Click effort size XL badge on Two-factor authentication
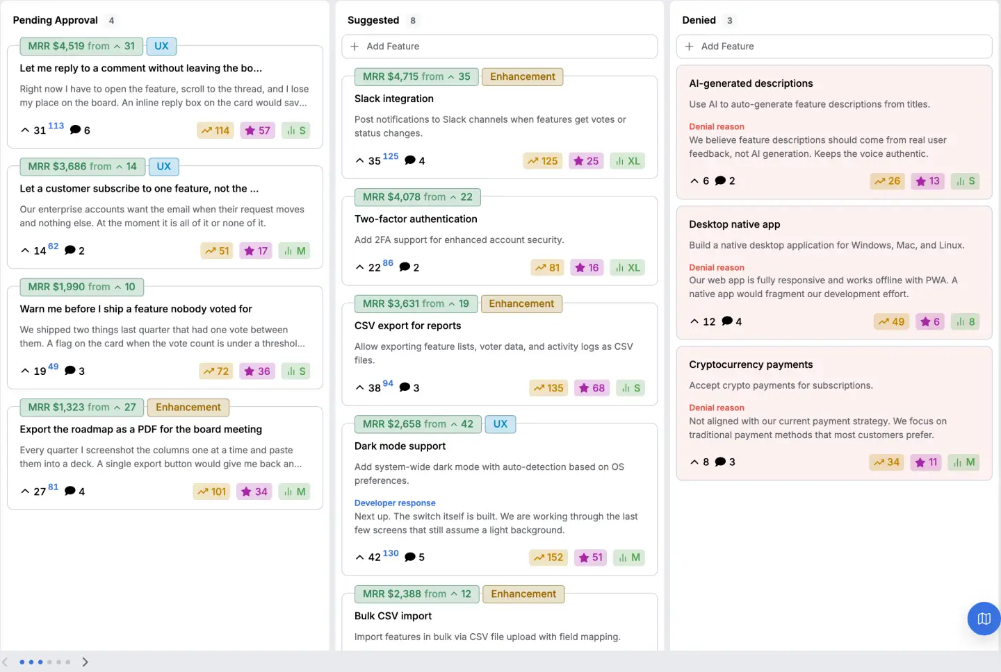 coord(628,267)
